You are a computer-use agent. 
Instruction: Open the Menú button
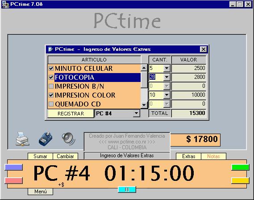(x=40, y=192)
